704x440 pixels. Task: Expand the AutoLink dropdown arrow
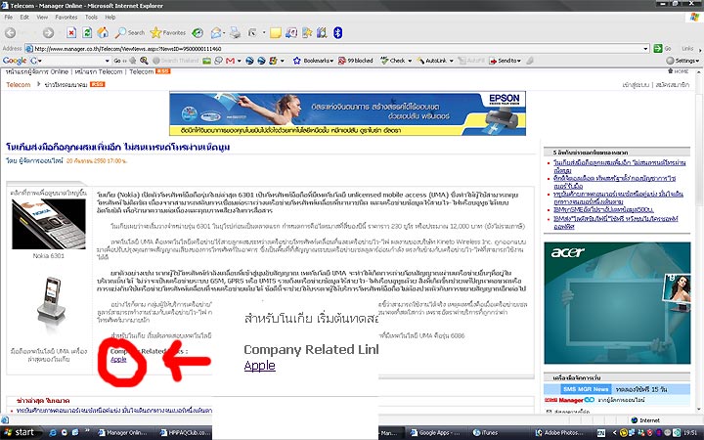point(451,61)
